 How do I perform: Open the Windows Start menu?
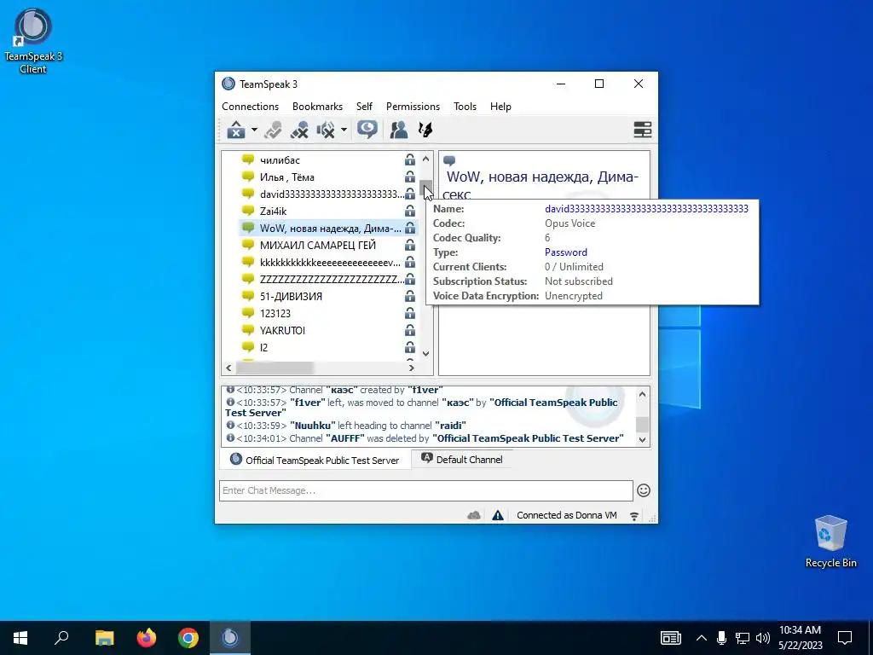coord(20,638)
